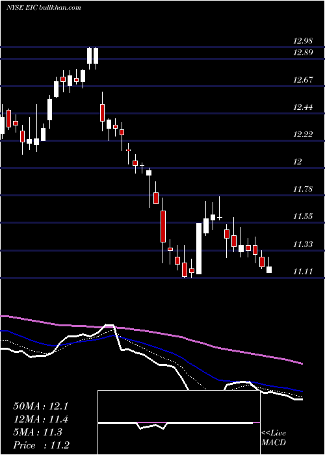
Task: Click the 12.89 price level label
Action: [303, 53]
